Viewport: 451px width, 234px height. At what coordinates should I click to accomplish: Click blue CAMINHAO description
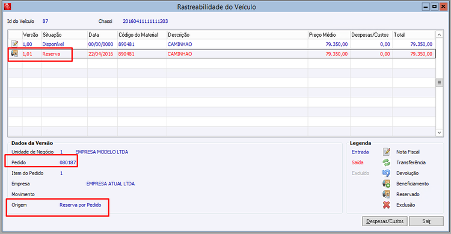[x=180, y=44]
